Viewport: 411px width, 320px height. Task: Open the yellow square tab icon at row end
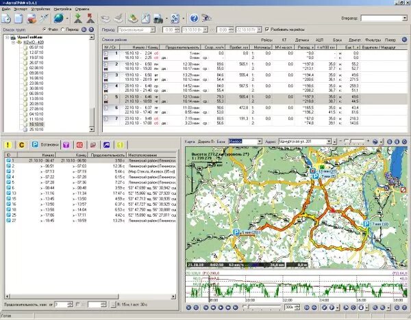point(120,145)
